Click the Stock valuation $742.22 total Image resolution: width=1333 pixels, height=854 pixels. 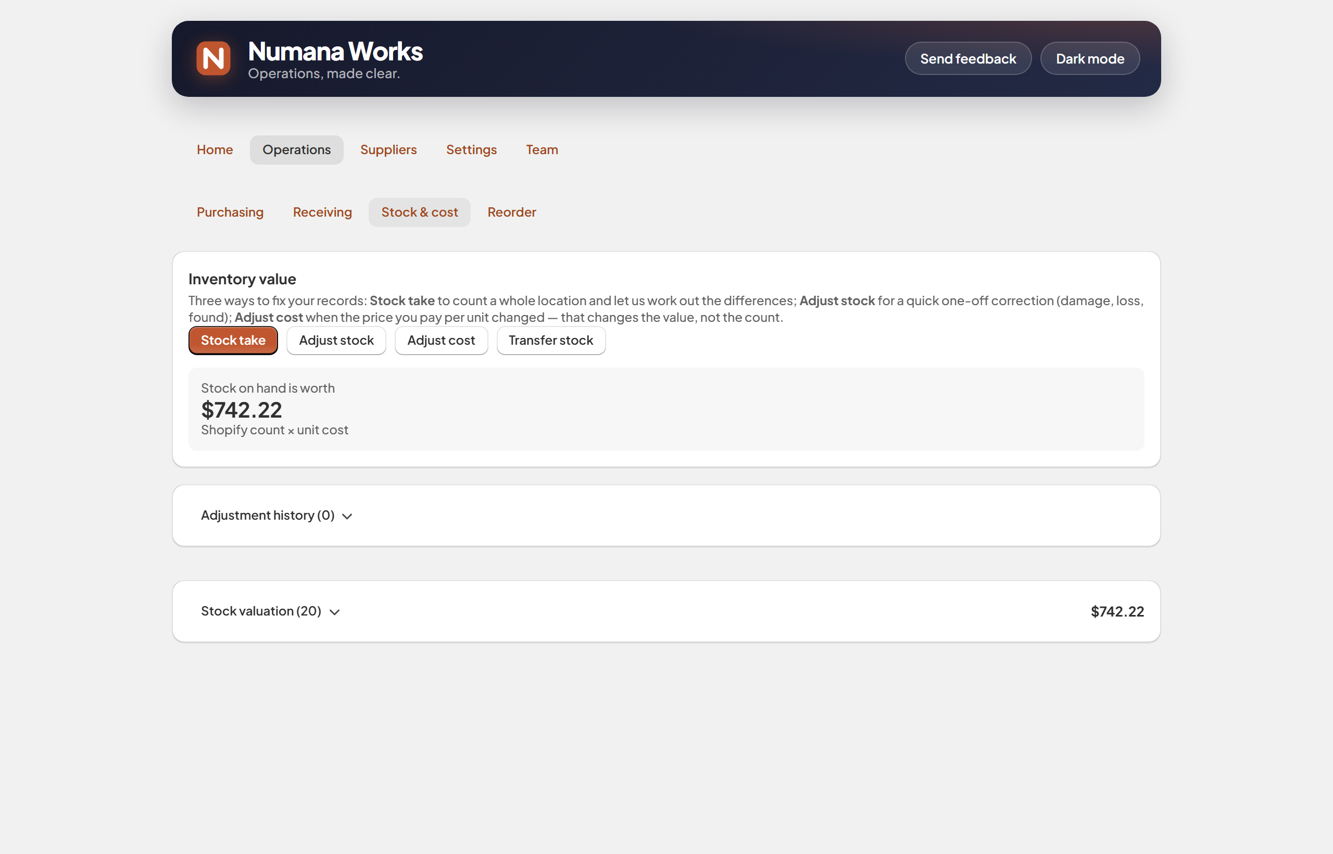pos(1117,612)
